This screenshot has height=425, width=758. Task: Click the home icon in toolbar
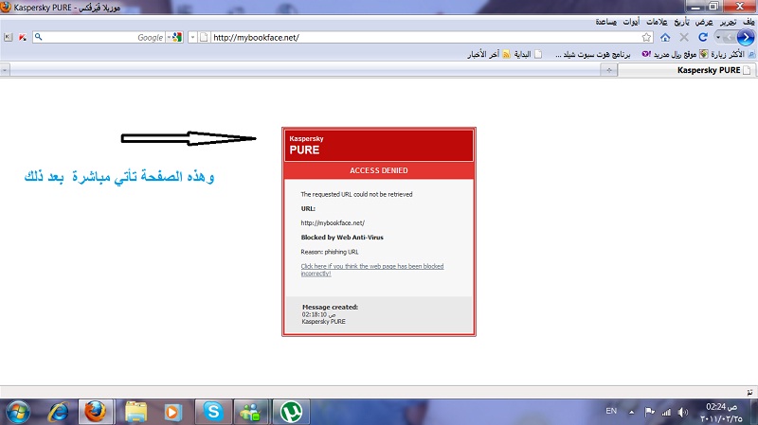click(x=664, y=37)
